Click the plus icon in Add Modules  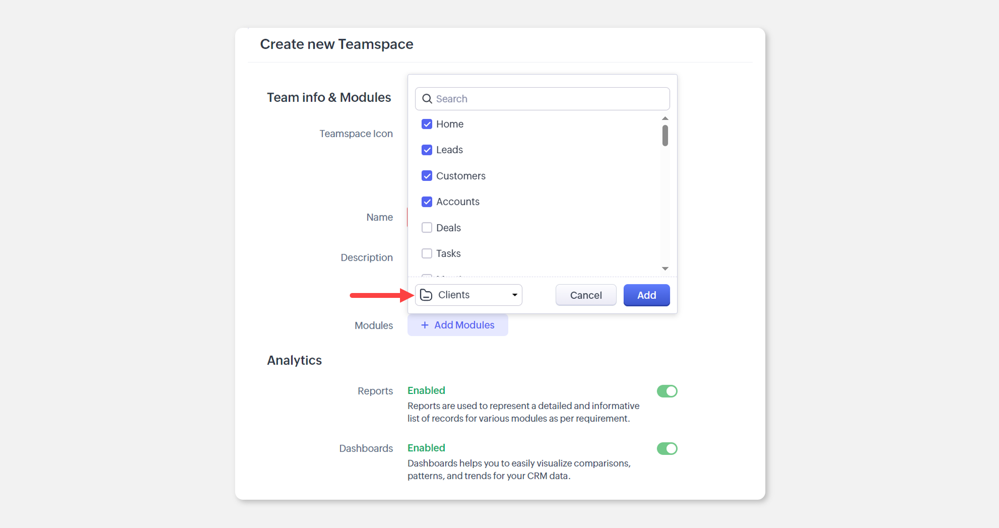pos(424,325)
